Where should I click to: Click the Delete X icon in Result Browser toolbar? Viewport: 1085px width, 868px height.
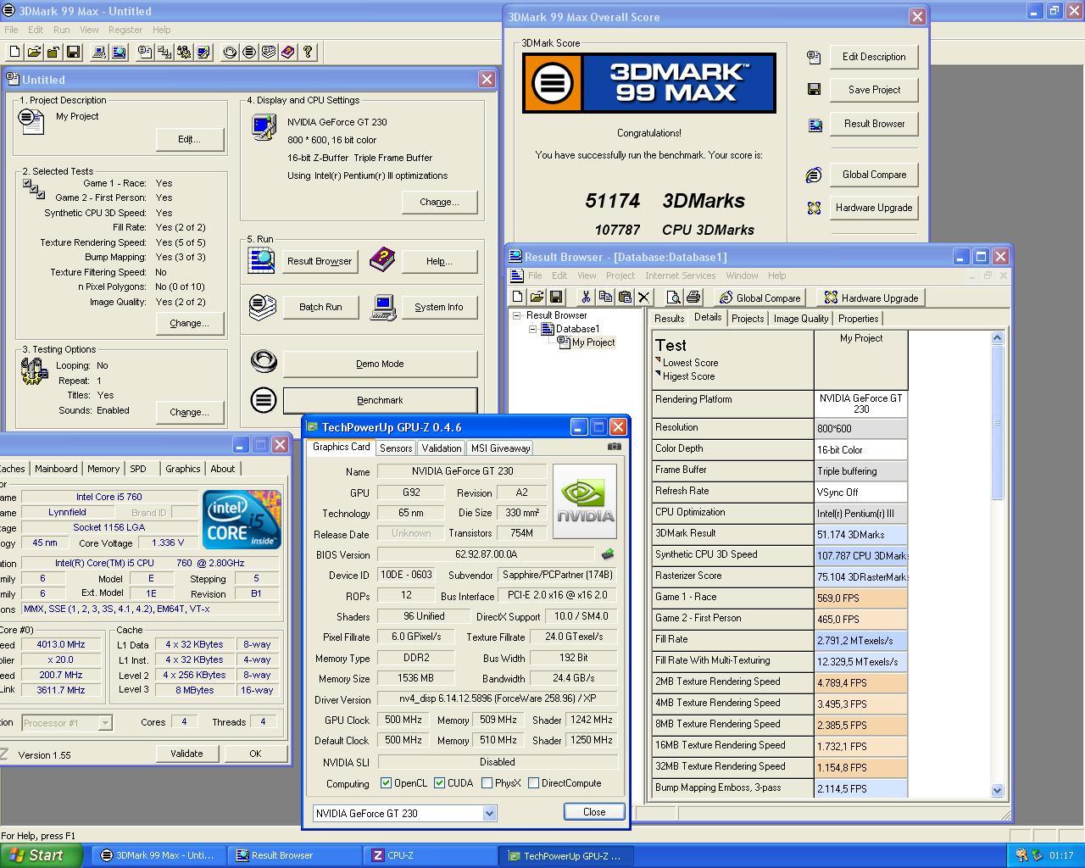coord(644,298)
